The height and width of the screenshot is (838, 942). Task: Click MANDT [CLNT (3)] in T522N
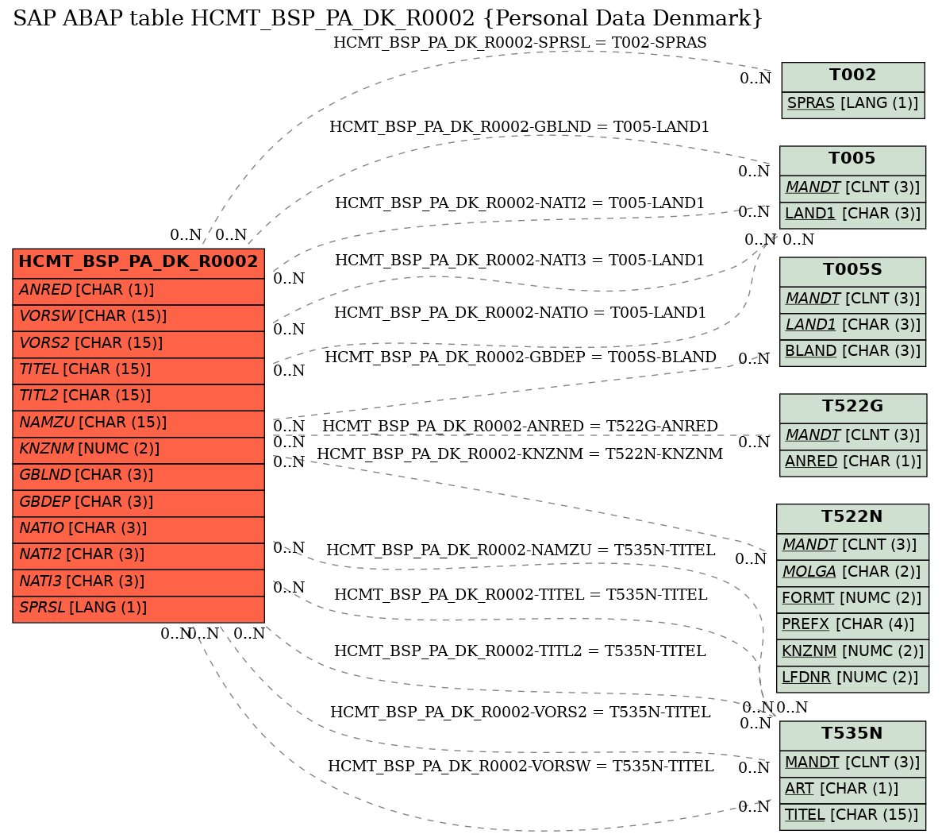(852, 546)
